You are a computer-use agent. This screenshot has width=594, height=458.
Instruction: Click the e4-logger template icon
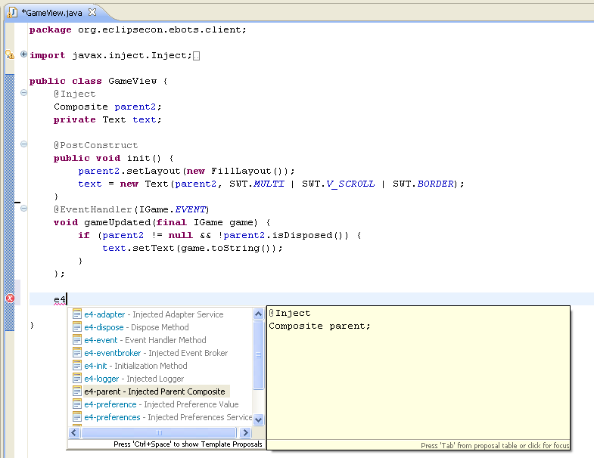(76, 379)
